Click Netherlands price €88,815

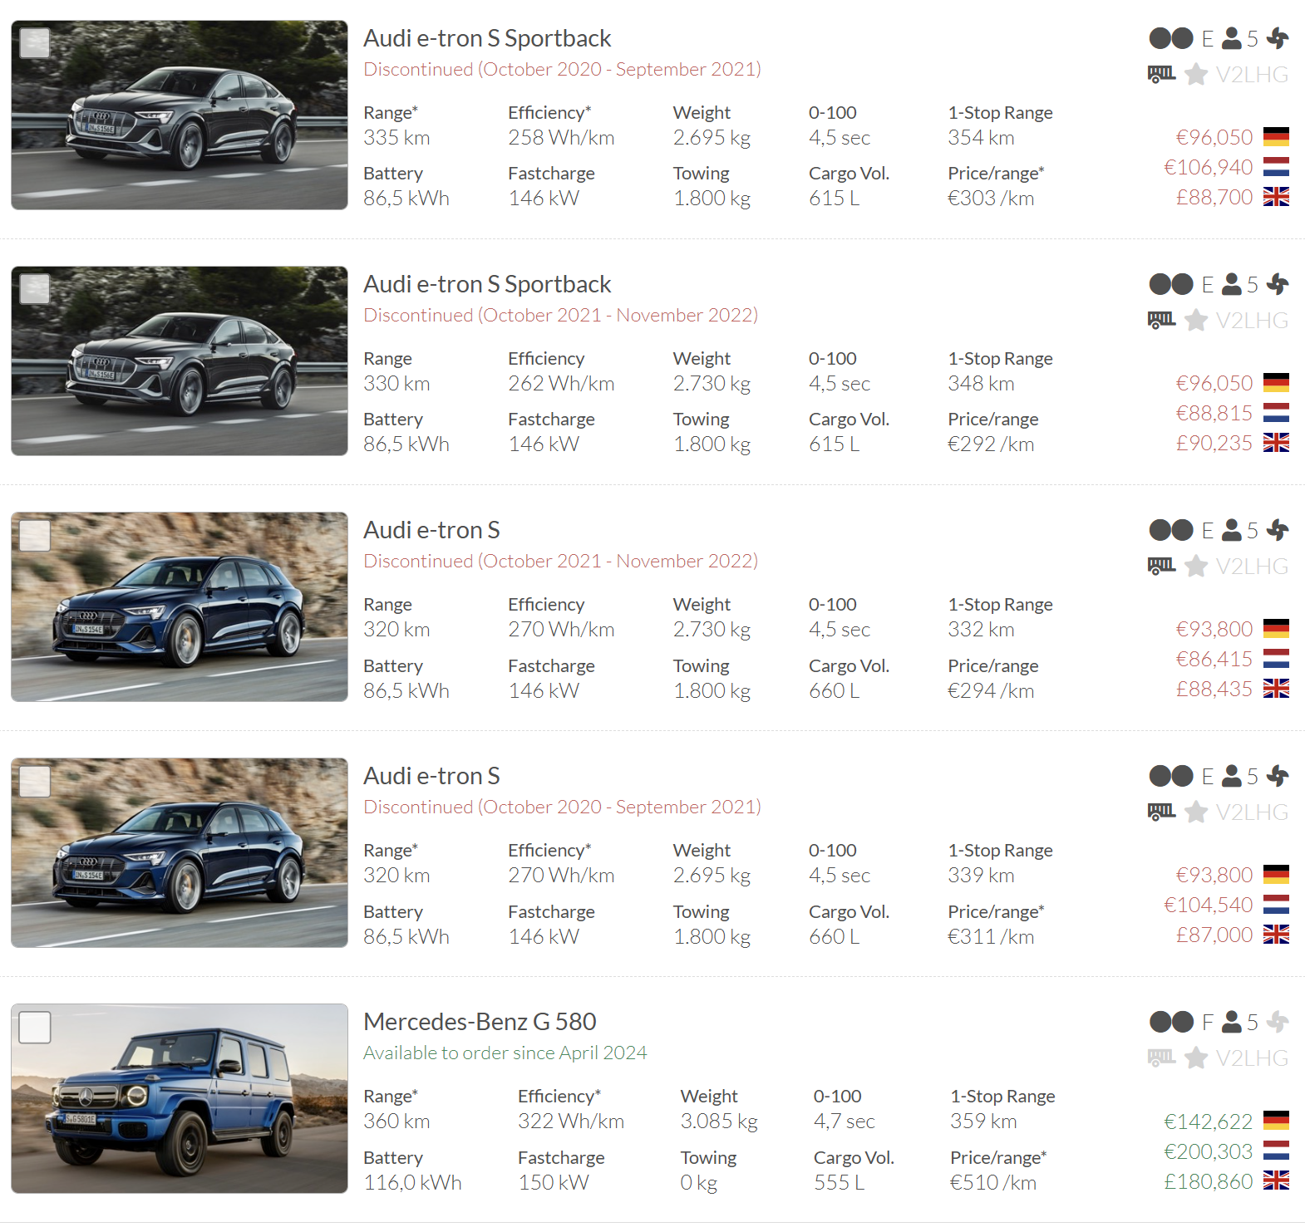[1214, 413]
